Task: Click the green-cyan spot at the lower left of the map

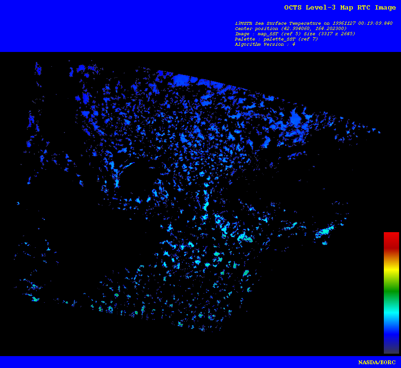Action: pos(34,299)
